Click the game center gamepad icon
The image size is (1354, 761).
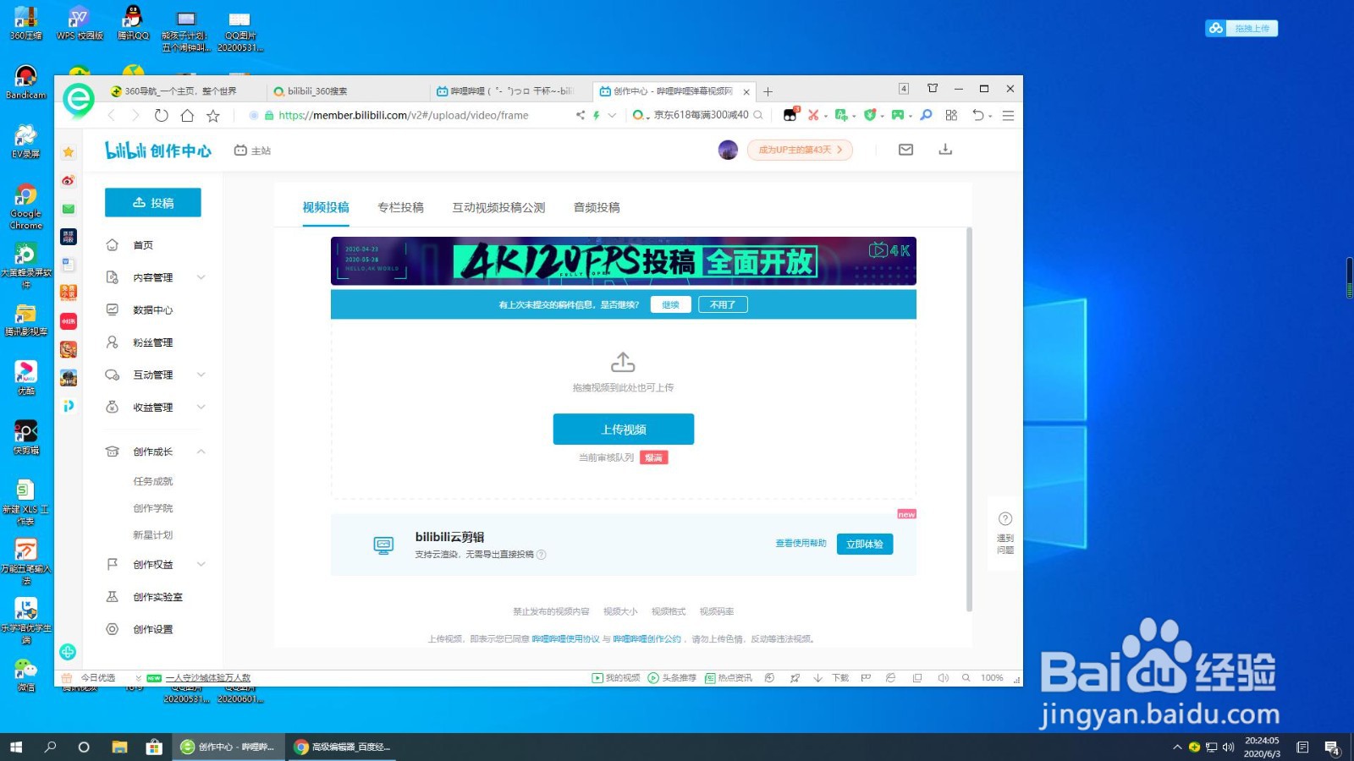899,115
